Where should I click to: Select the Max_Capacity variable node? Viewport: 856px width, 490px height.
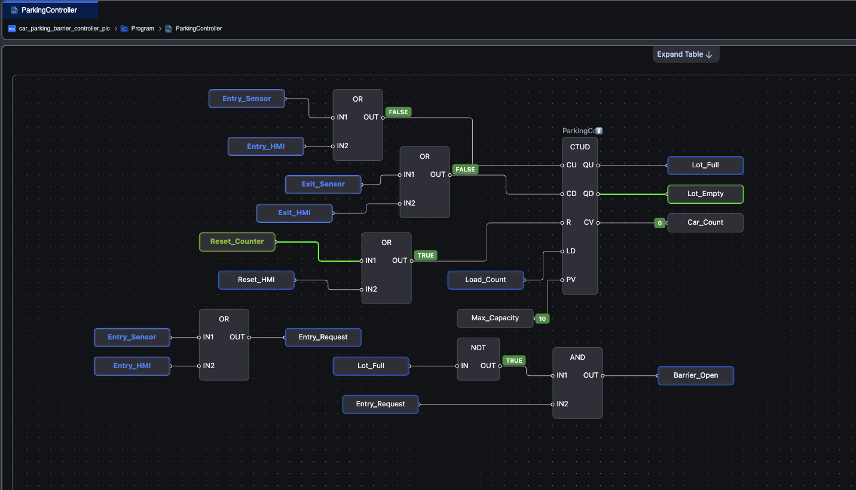pos(496,318)
